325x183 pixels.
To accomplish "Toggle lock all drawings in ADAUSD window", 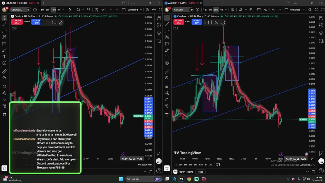I will pos(167,99).
